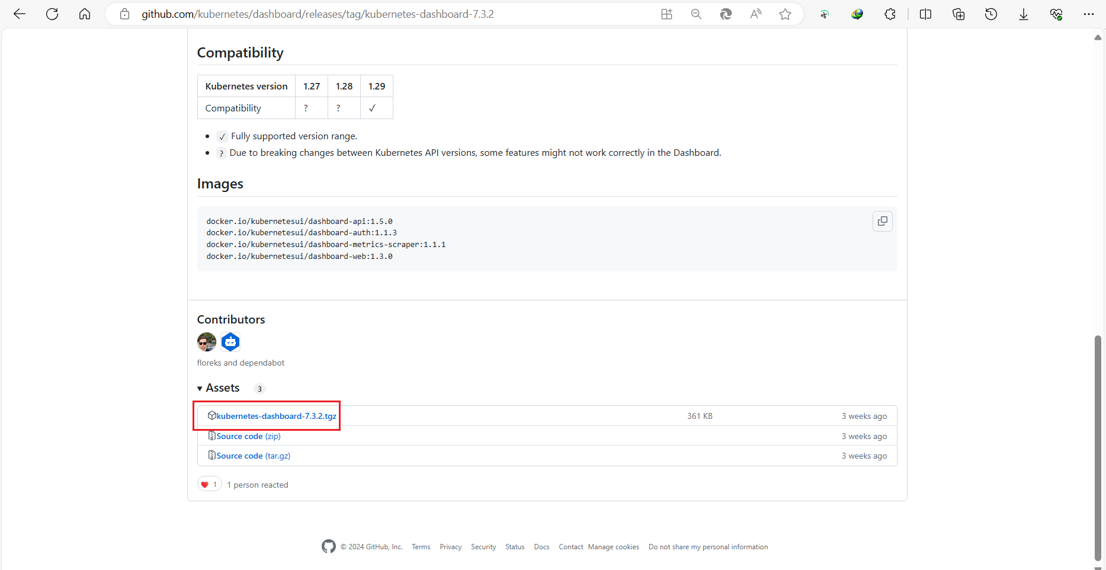Click the scrollbar up arrow
This screenshot has height=570, width=1106.
1098,37
